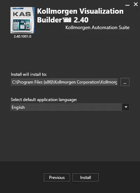Screen dimensions: 140x193
Task: Click the version number 2.40.1001.0
Action: (x=22, y=36)
